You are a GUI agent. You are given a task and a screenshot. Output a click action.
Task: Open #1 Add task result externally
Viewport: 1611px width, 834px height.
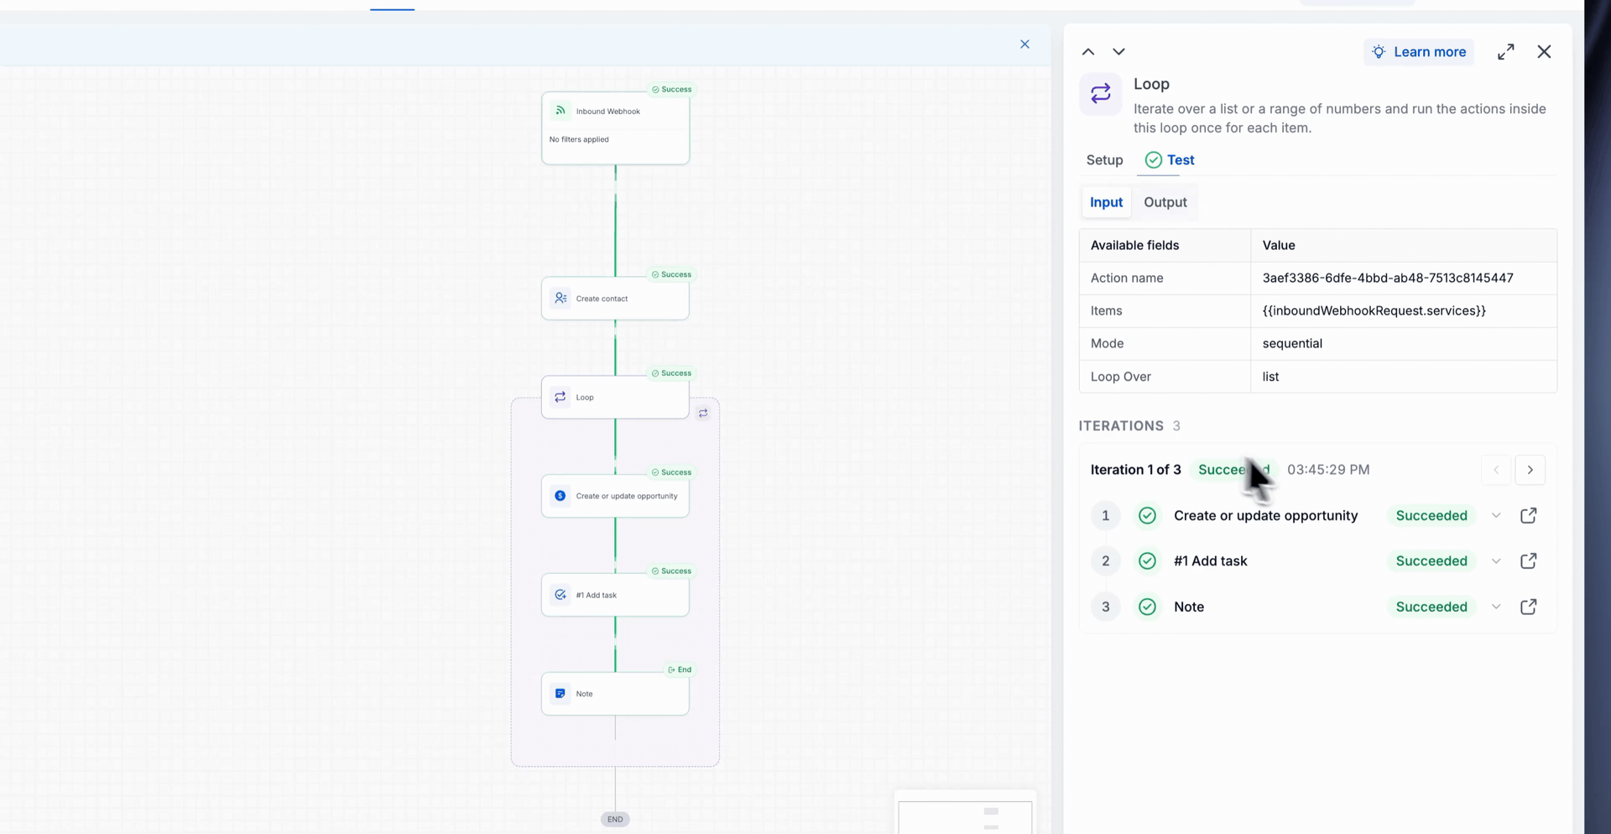coord(1528,560)
